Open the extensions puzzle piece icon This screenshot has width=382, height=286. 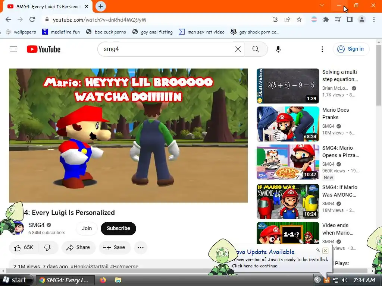coord(326,20)
